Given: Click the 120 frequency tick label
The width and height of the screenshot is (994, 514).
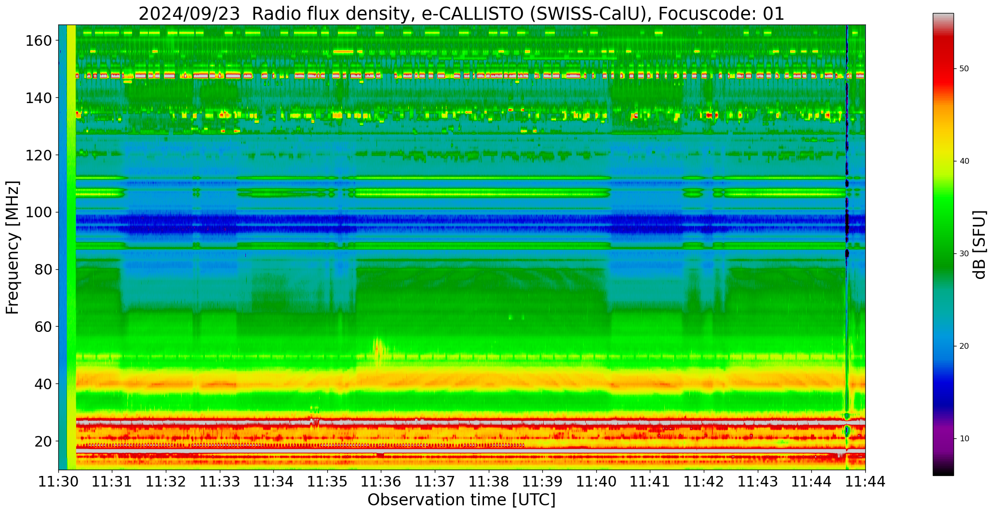Looking at the screenshot, I should 39,155.
